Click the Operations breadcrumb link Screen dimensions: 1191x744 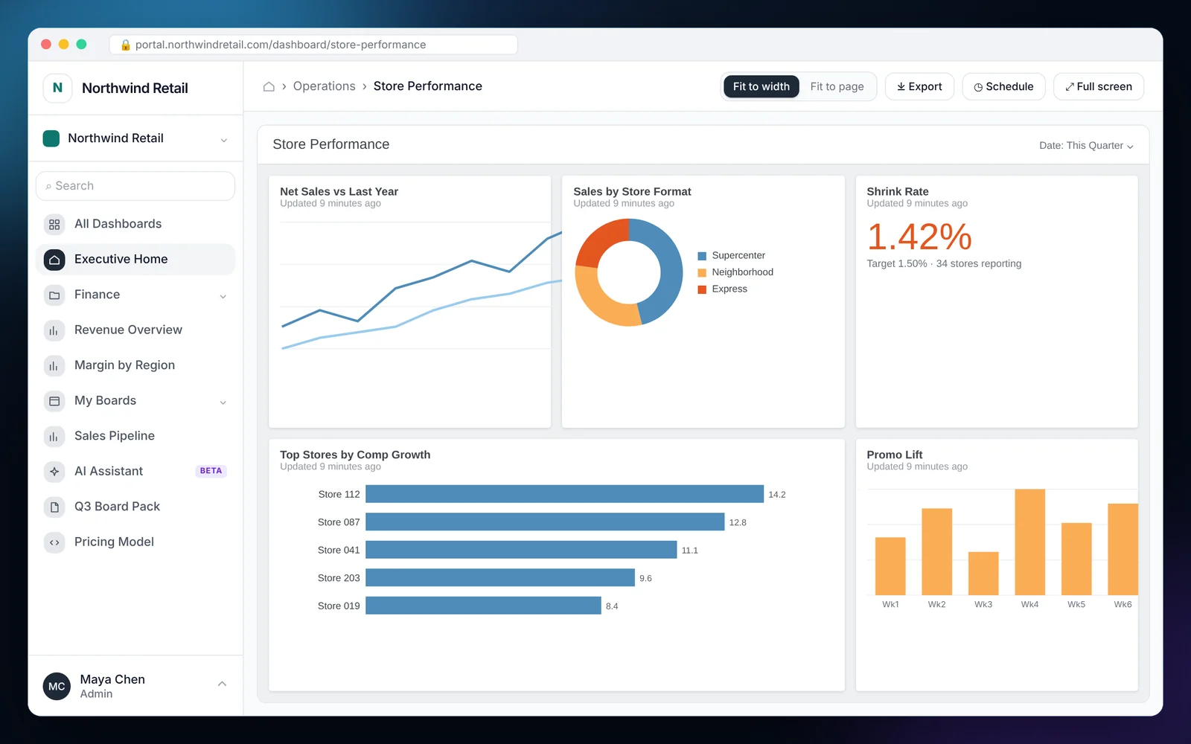tap(325, 86)
